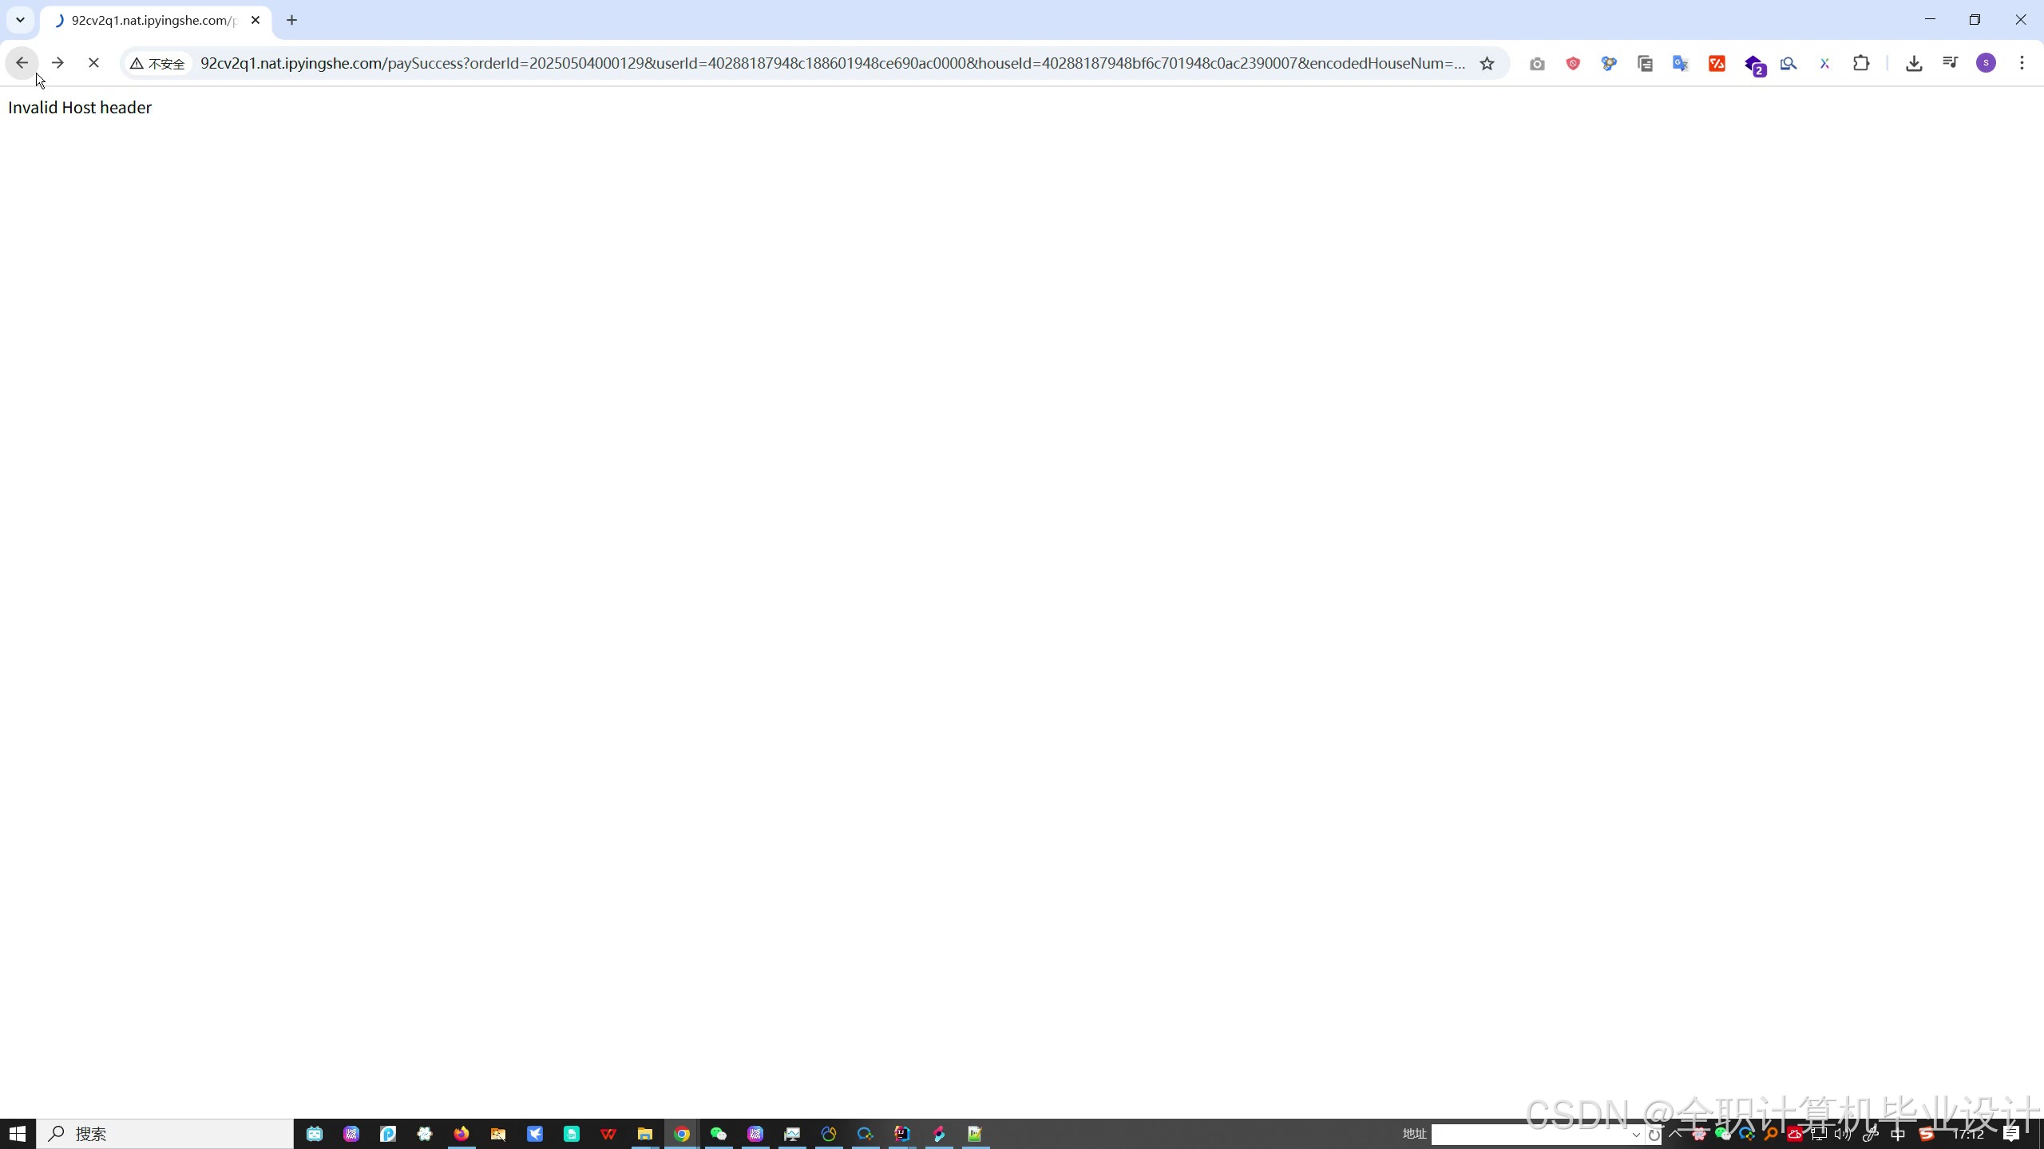Stop loading the page
The image size is (2044, 1149).
pos(93,63)
